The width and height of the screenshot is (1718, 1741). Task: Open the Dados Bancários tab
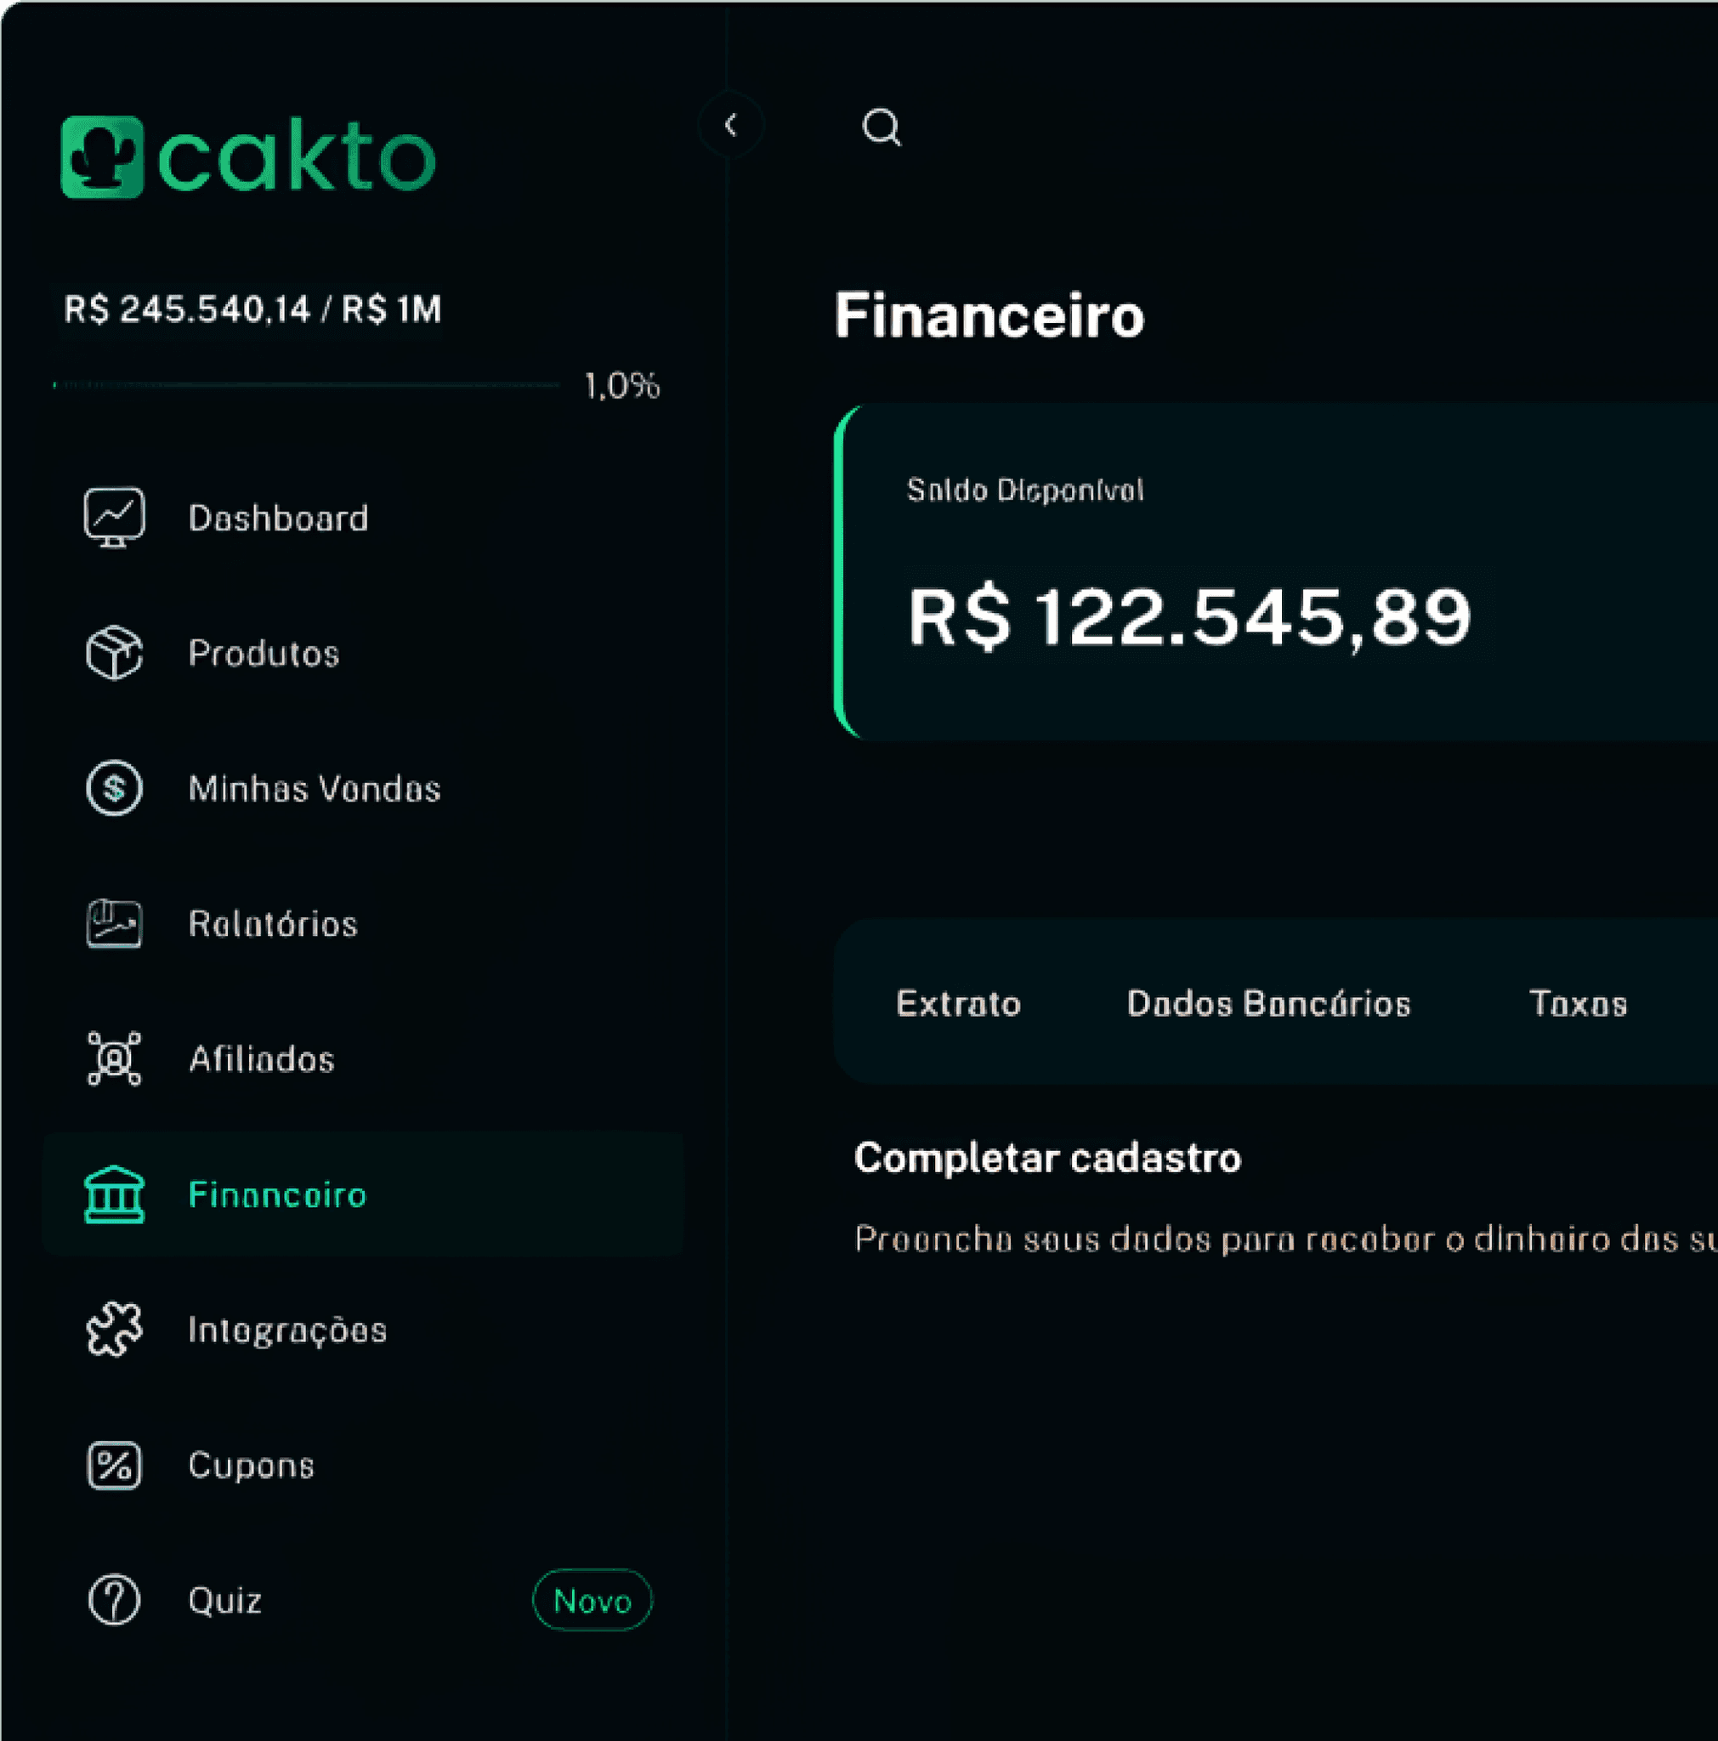1268,1003
